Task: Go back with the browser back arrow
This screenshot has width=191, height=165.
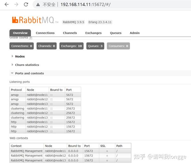Action: (x=7, y=4)
